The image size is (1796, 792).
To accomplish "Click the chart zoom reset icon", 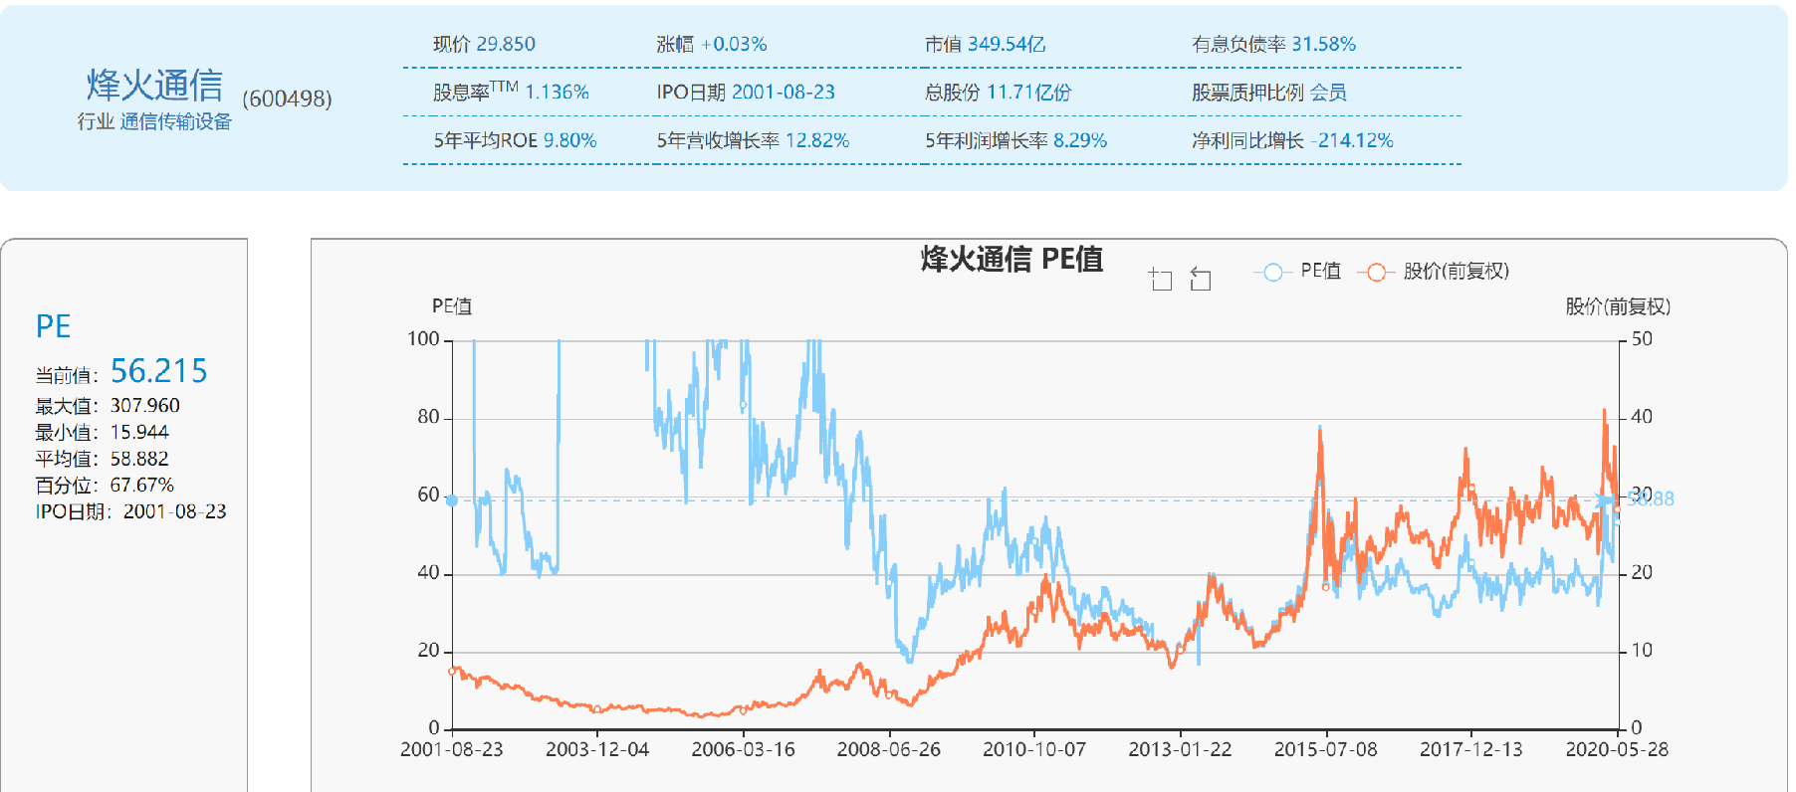I will pyautogui.click(x=1201, y=279).
